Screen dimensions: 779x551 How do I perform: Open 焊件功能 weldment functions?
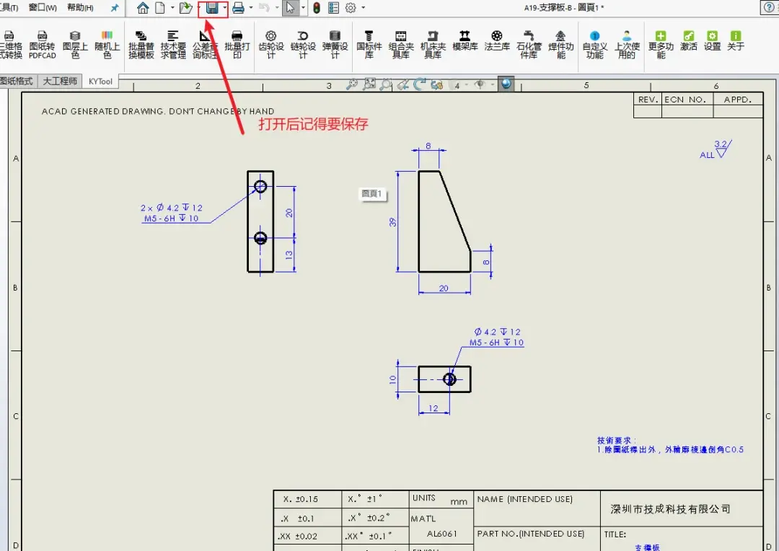pyautogui.click(x=561, y=45)
